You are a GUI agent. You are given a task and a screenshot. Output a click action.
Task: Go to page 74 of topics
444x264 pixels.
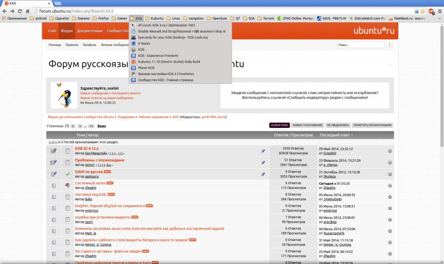[x=91, y=126]
